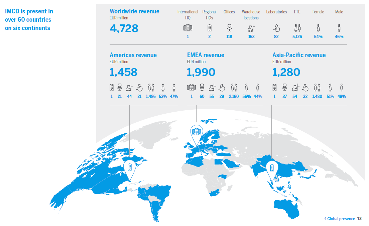Click the Asia-Pacific chair icon above 37
The width and height of the screenshot is (369, 226).
pos(284,88)
